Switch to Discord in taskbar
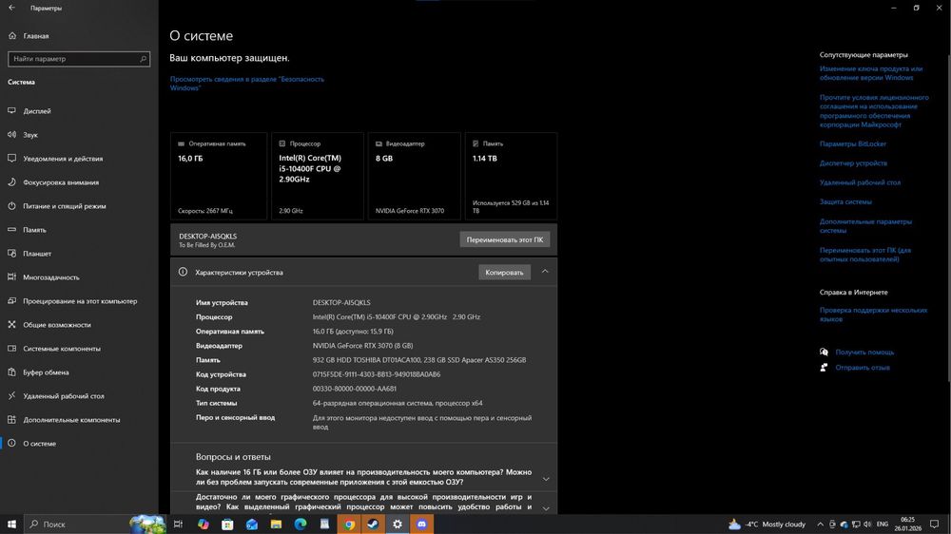 click(x=421, y=524)
